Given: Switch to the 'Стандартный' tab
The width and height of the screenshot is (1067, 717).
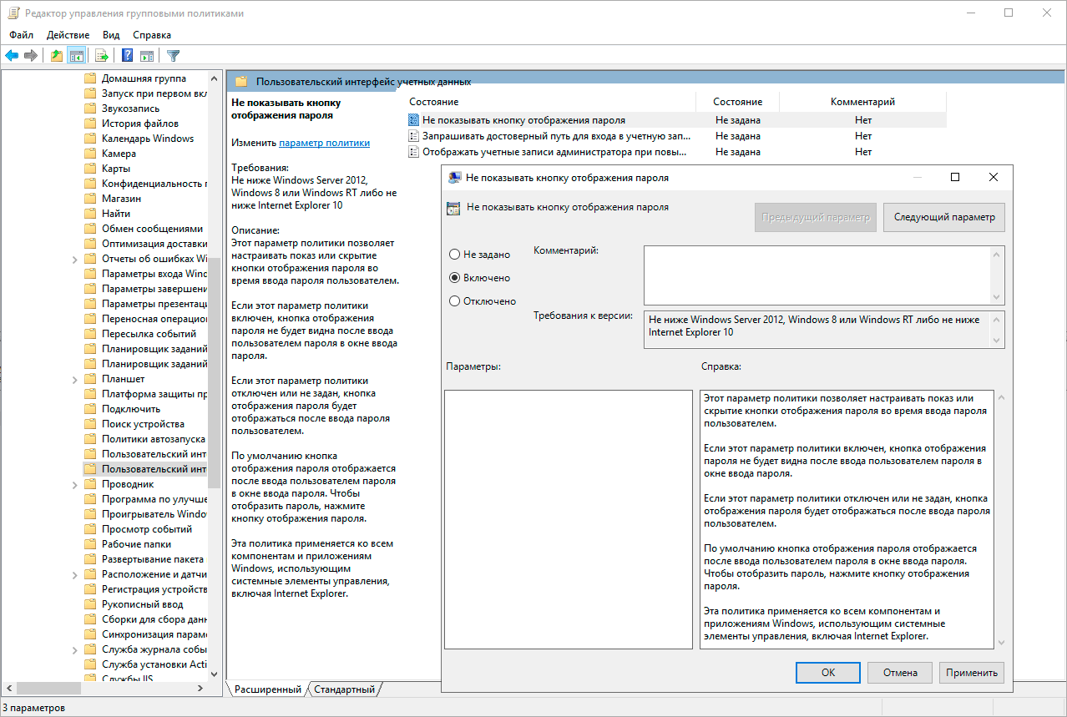Looking at the screenshot, I should pyautogui.click(x=344, y=689).
